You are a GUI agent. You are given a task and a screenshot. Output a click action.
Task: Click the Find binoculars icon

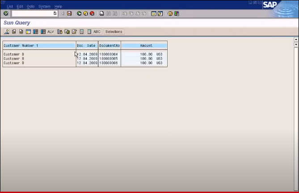coord(108,13)
